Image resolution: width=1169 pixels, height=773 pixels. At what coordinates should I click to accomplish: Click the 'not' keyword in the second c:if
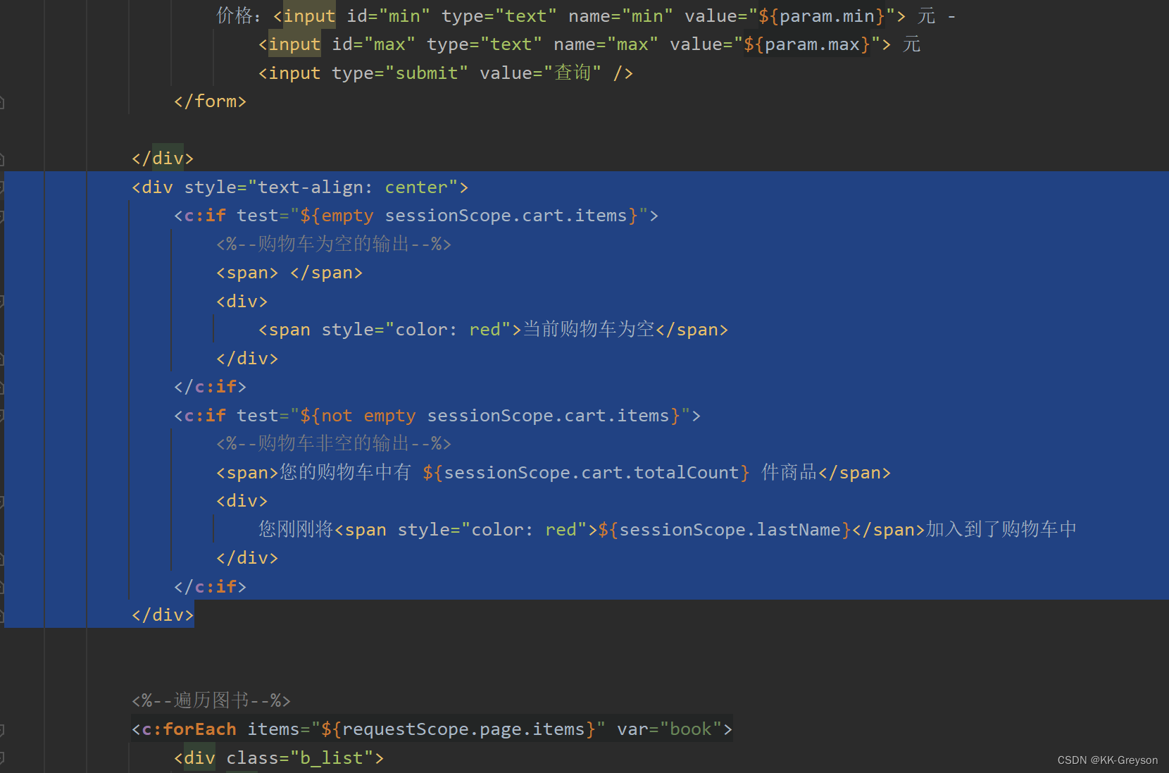(x=337, y=416)
